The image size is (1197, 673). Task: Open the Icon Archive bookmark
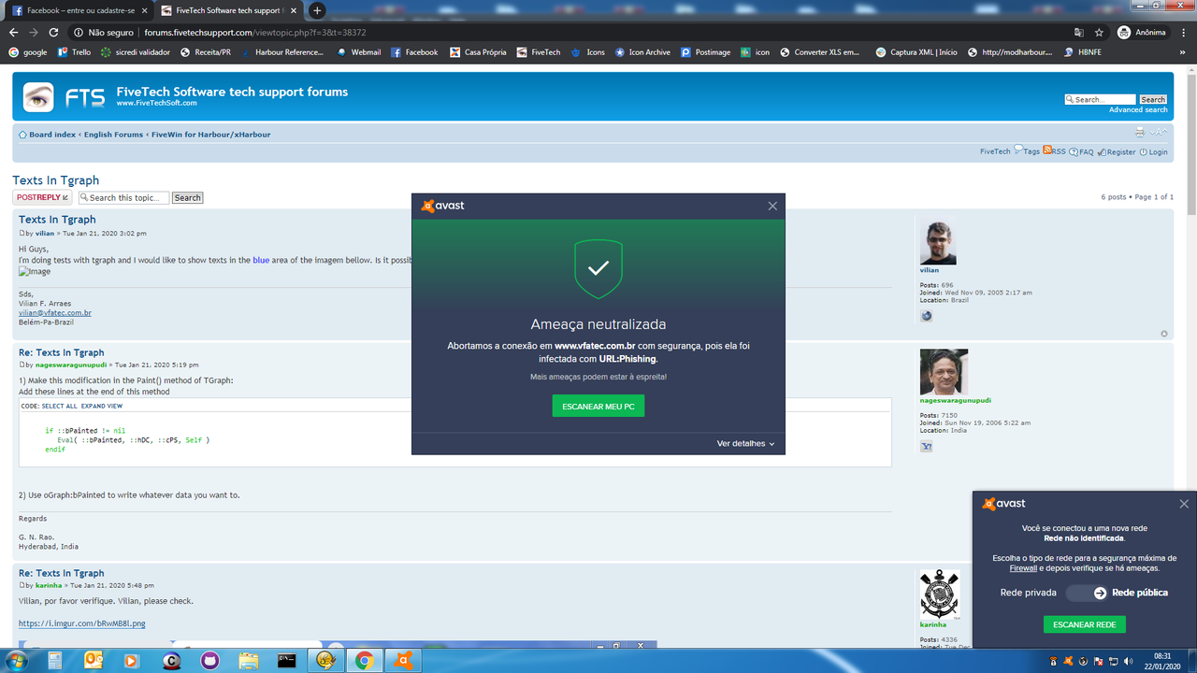pos(642,52)
